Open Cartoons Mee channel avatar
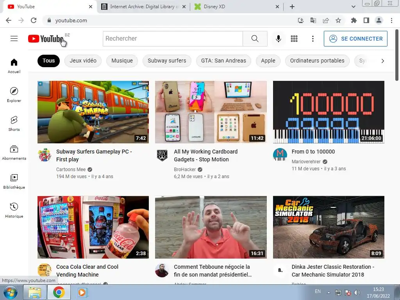The width and height of the screenshot is (400, 300). [45, 155]
